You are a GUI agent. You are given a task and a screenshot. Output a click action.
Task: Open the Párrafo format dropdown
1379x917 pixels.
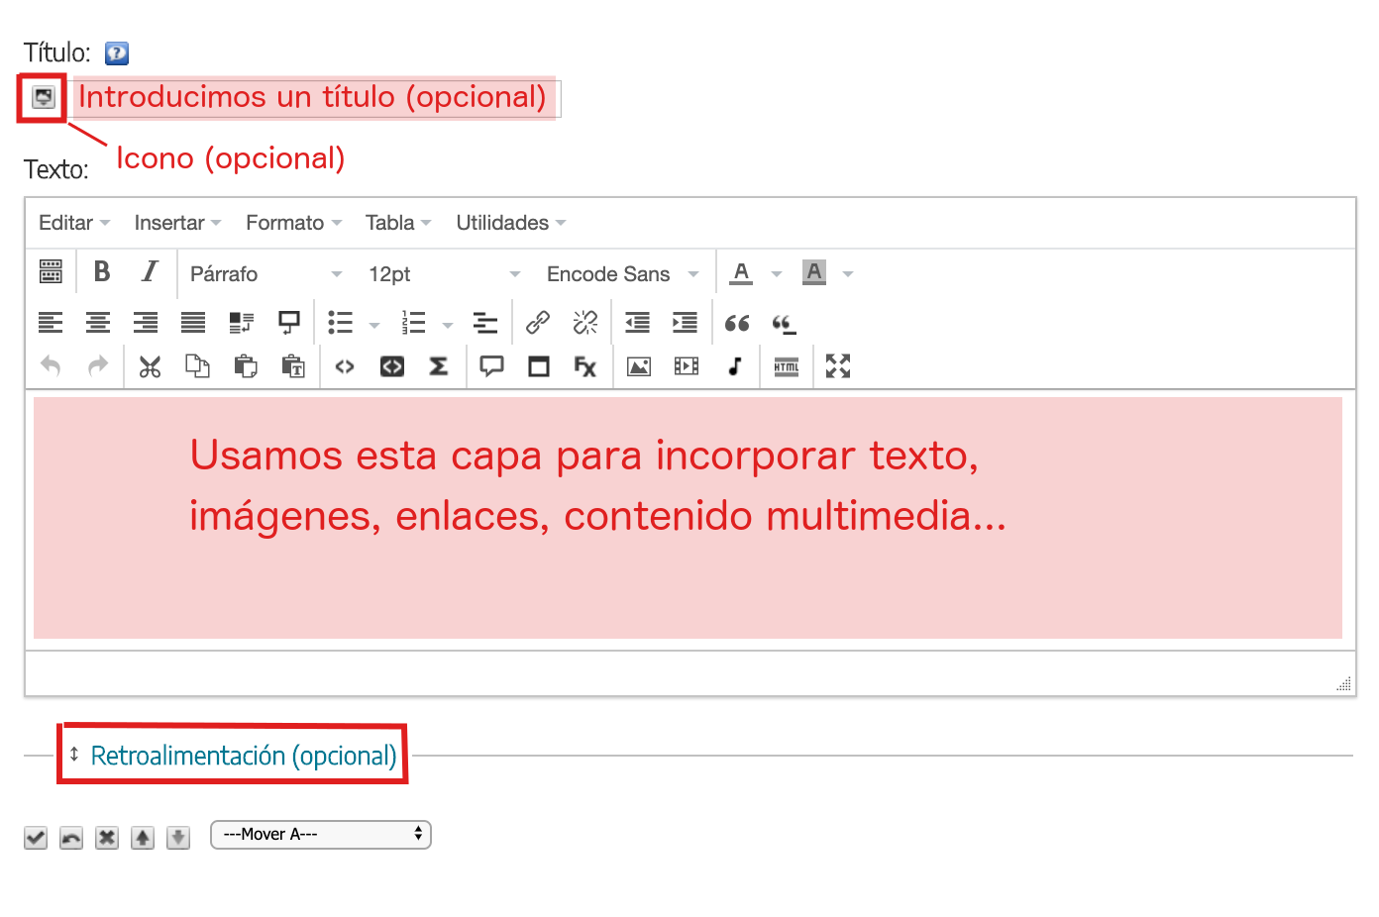263,273
